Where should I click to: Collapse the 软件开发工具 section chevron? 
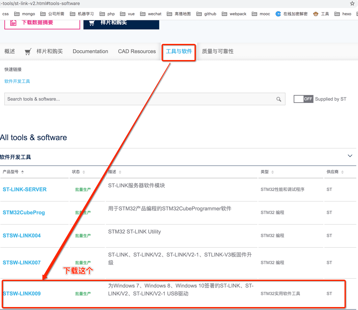pos(350,156)
